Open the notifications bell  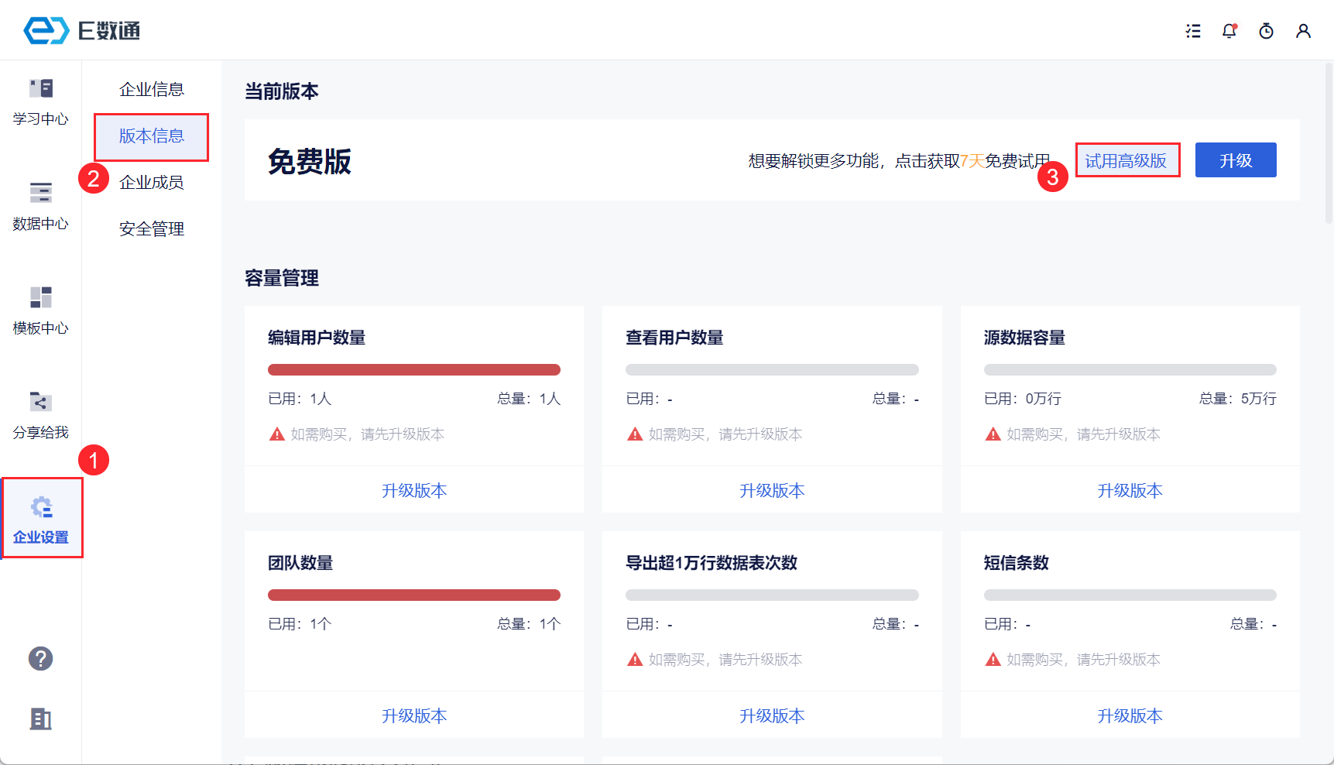pos(1229,31)
